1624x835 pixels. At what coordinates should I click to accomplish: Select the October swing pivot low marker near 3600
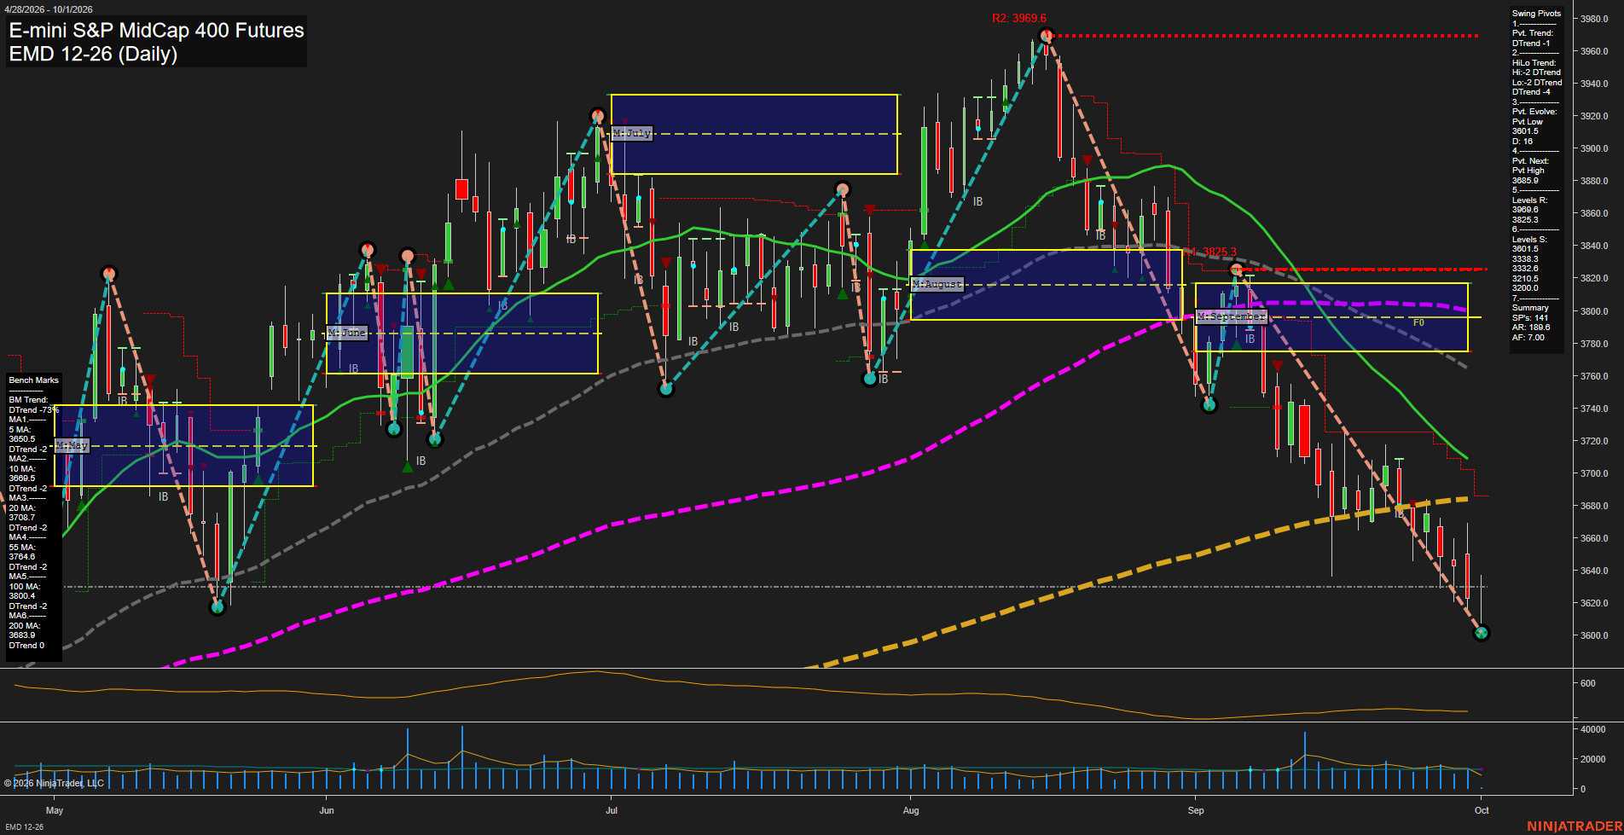1482,633
